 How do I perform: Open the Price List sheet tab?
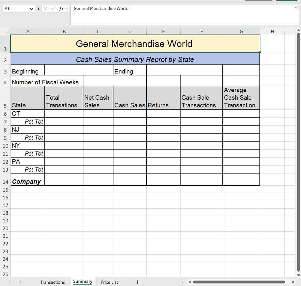point(109,282)
